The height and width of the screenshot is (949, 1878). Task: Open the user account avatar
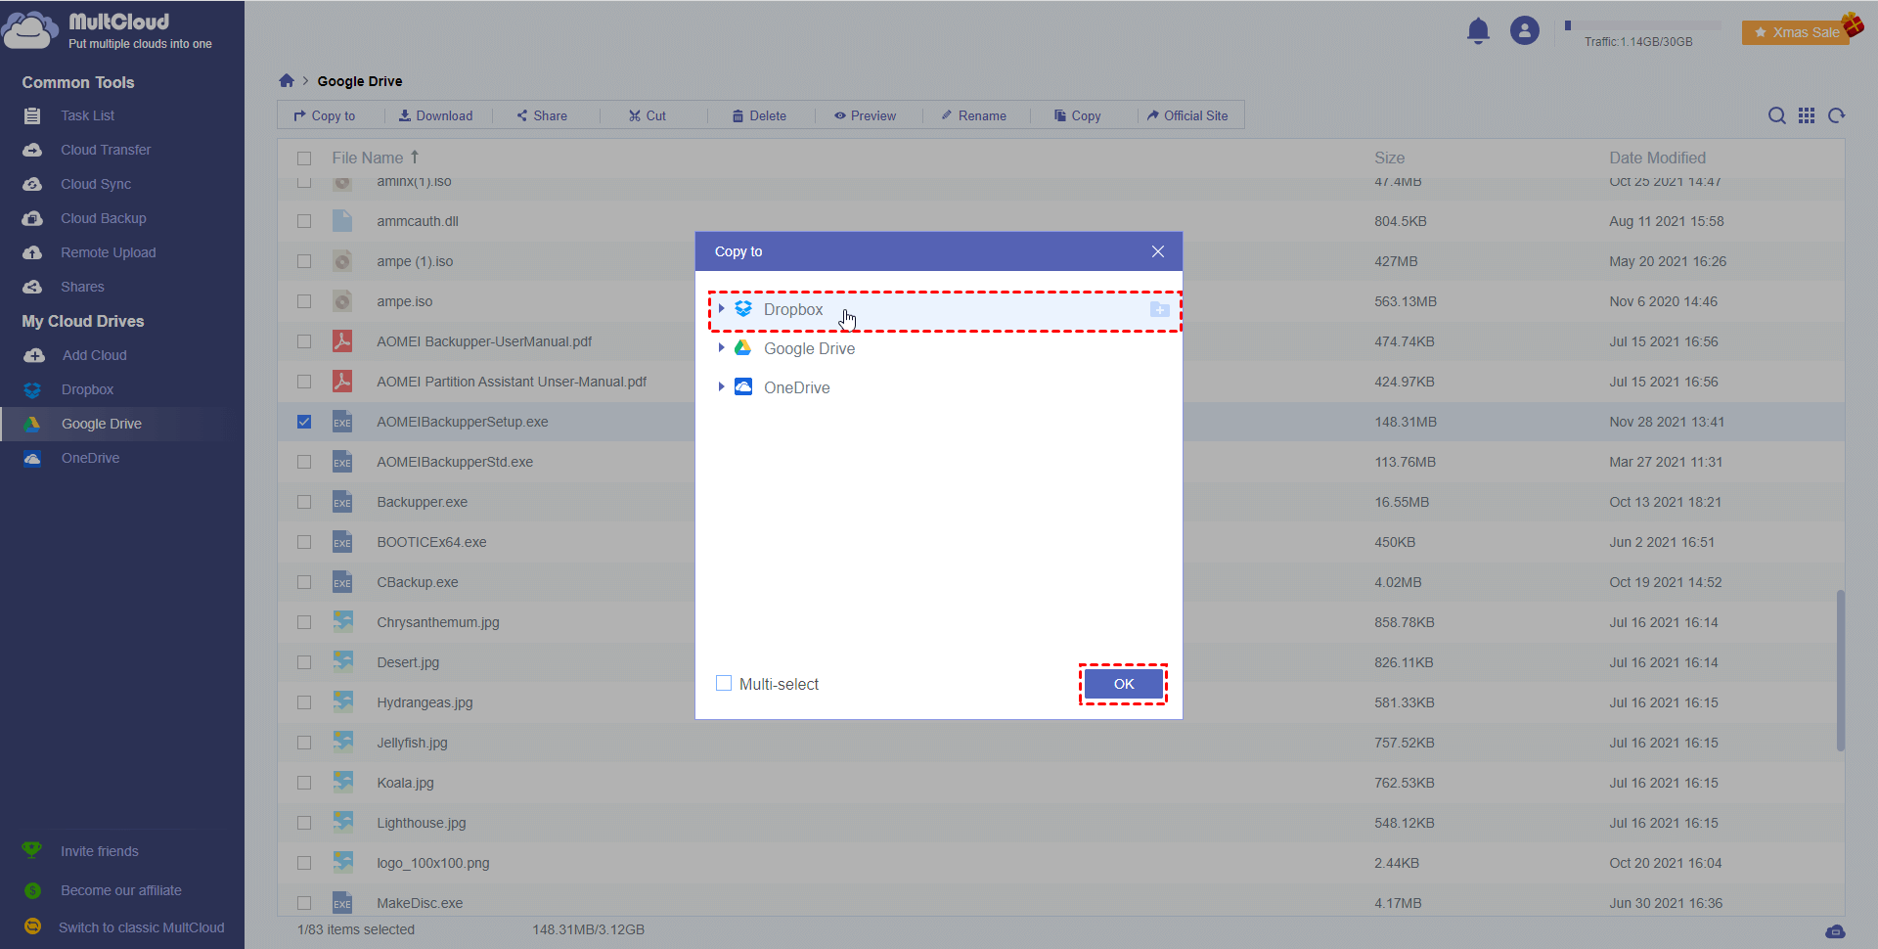click(1524, 31)
